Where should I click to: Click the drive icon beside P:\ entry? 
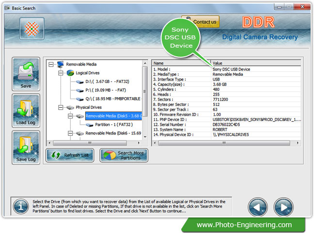[x=79, y=90]
